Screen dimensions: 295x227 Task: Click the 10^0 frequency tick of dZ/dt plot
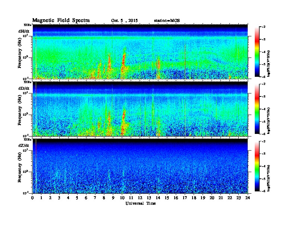click(25, 172)
